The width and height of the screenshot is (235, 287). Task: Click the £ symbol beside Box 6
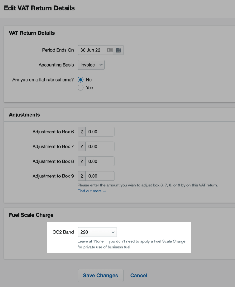click(x=81, y=132)
